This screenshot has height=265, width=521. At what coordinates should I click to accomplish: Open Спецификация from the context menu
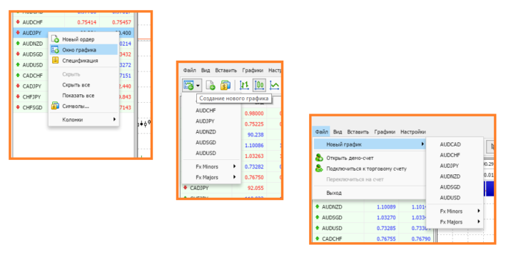coord(84,61)
